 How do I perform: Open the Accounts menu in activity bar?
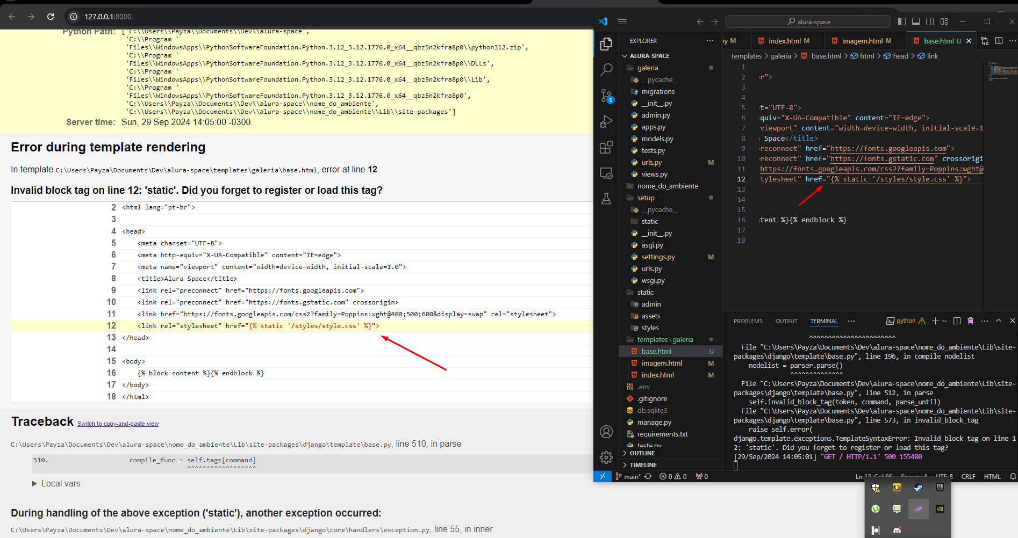(606, 432)
